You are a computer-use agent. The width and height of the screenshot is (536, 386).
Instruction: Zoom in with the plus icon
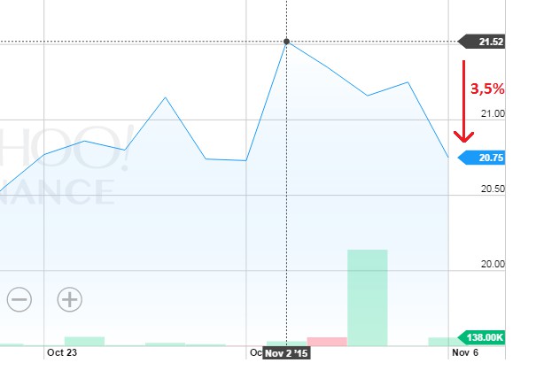point(70,299)
